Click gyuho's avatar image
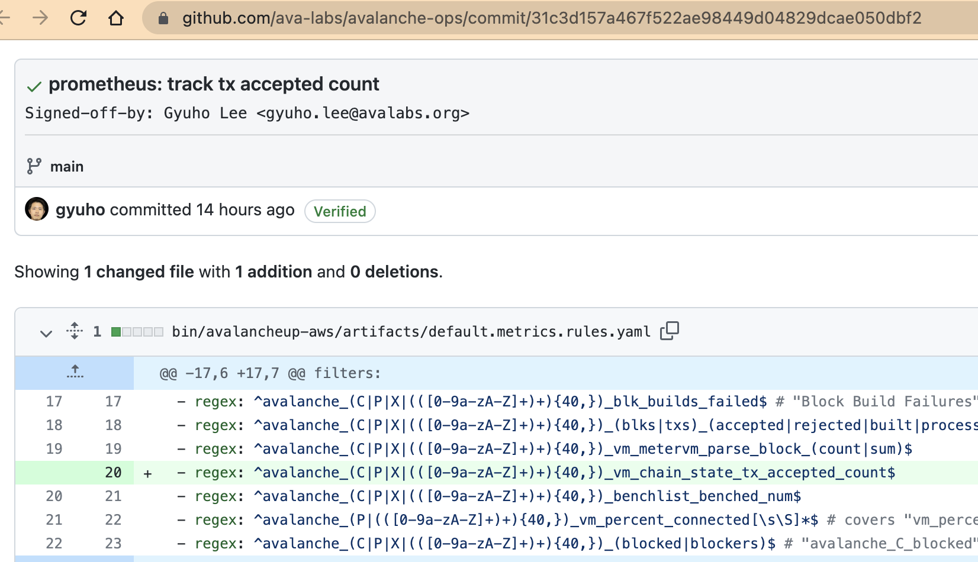This screenshot has height=562, width=978. pyautogui.click(x=37, y=209)
